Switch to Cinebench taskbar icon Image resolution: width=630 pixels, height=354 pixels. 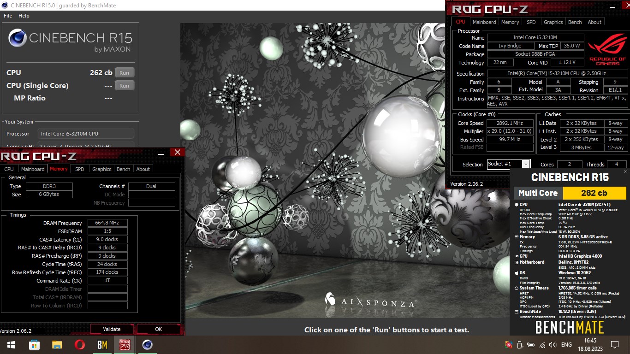pyautogui.click(x=148, y=345)
